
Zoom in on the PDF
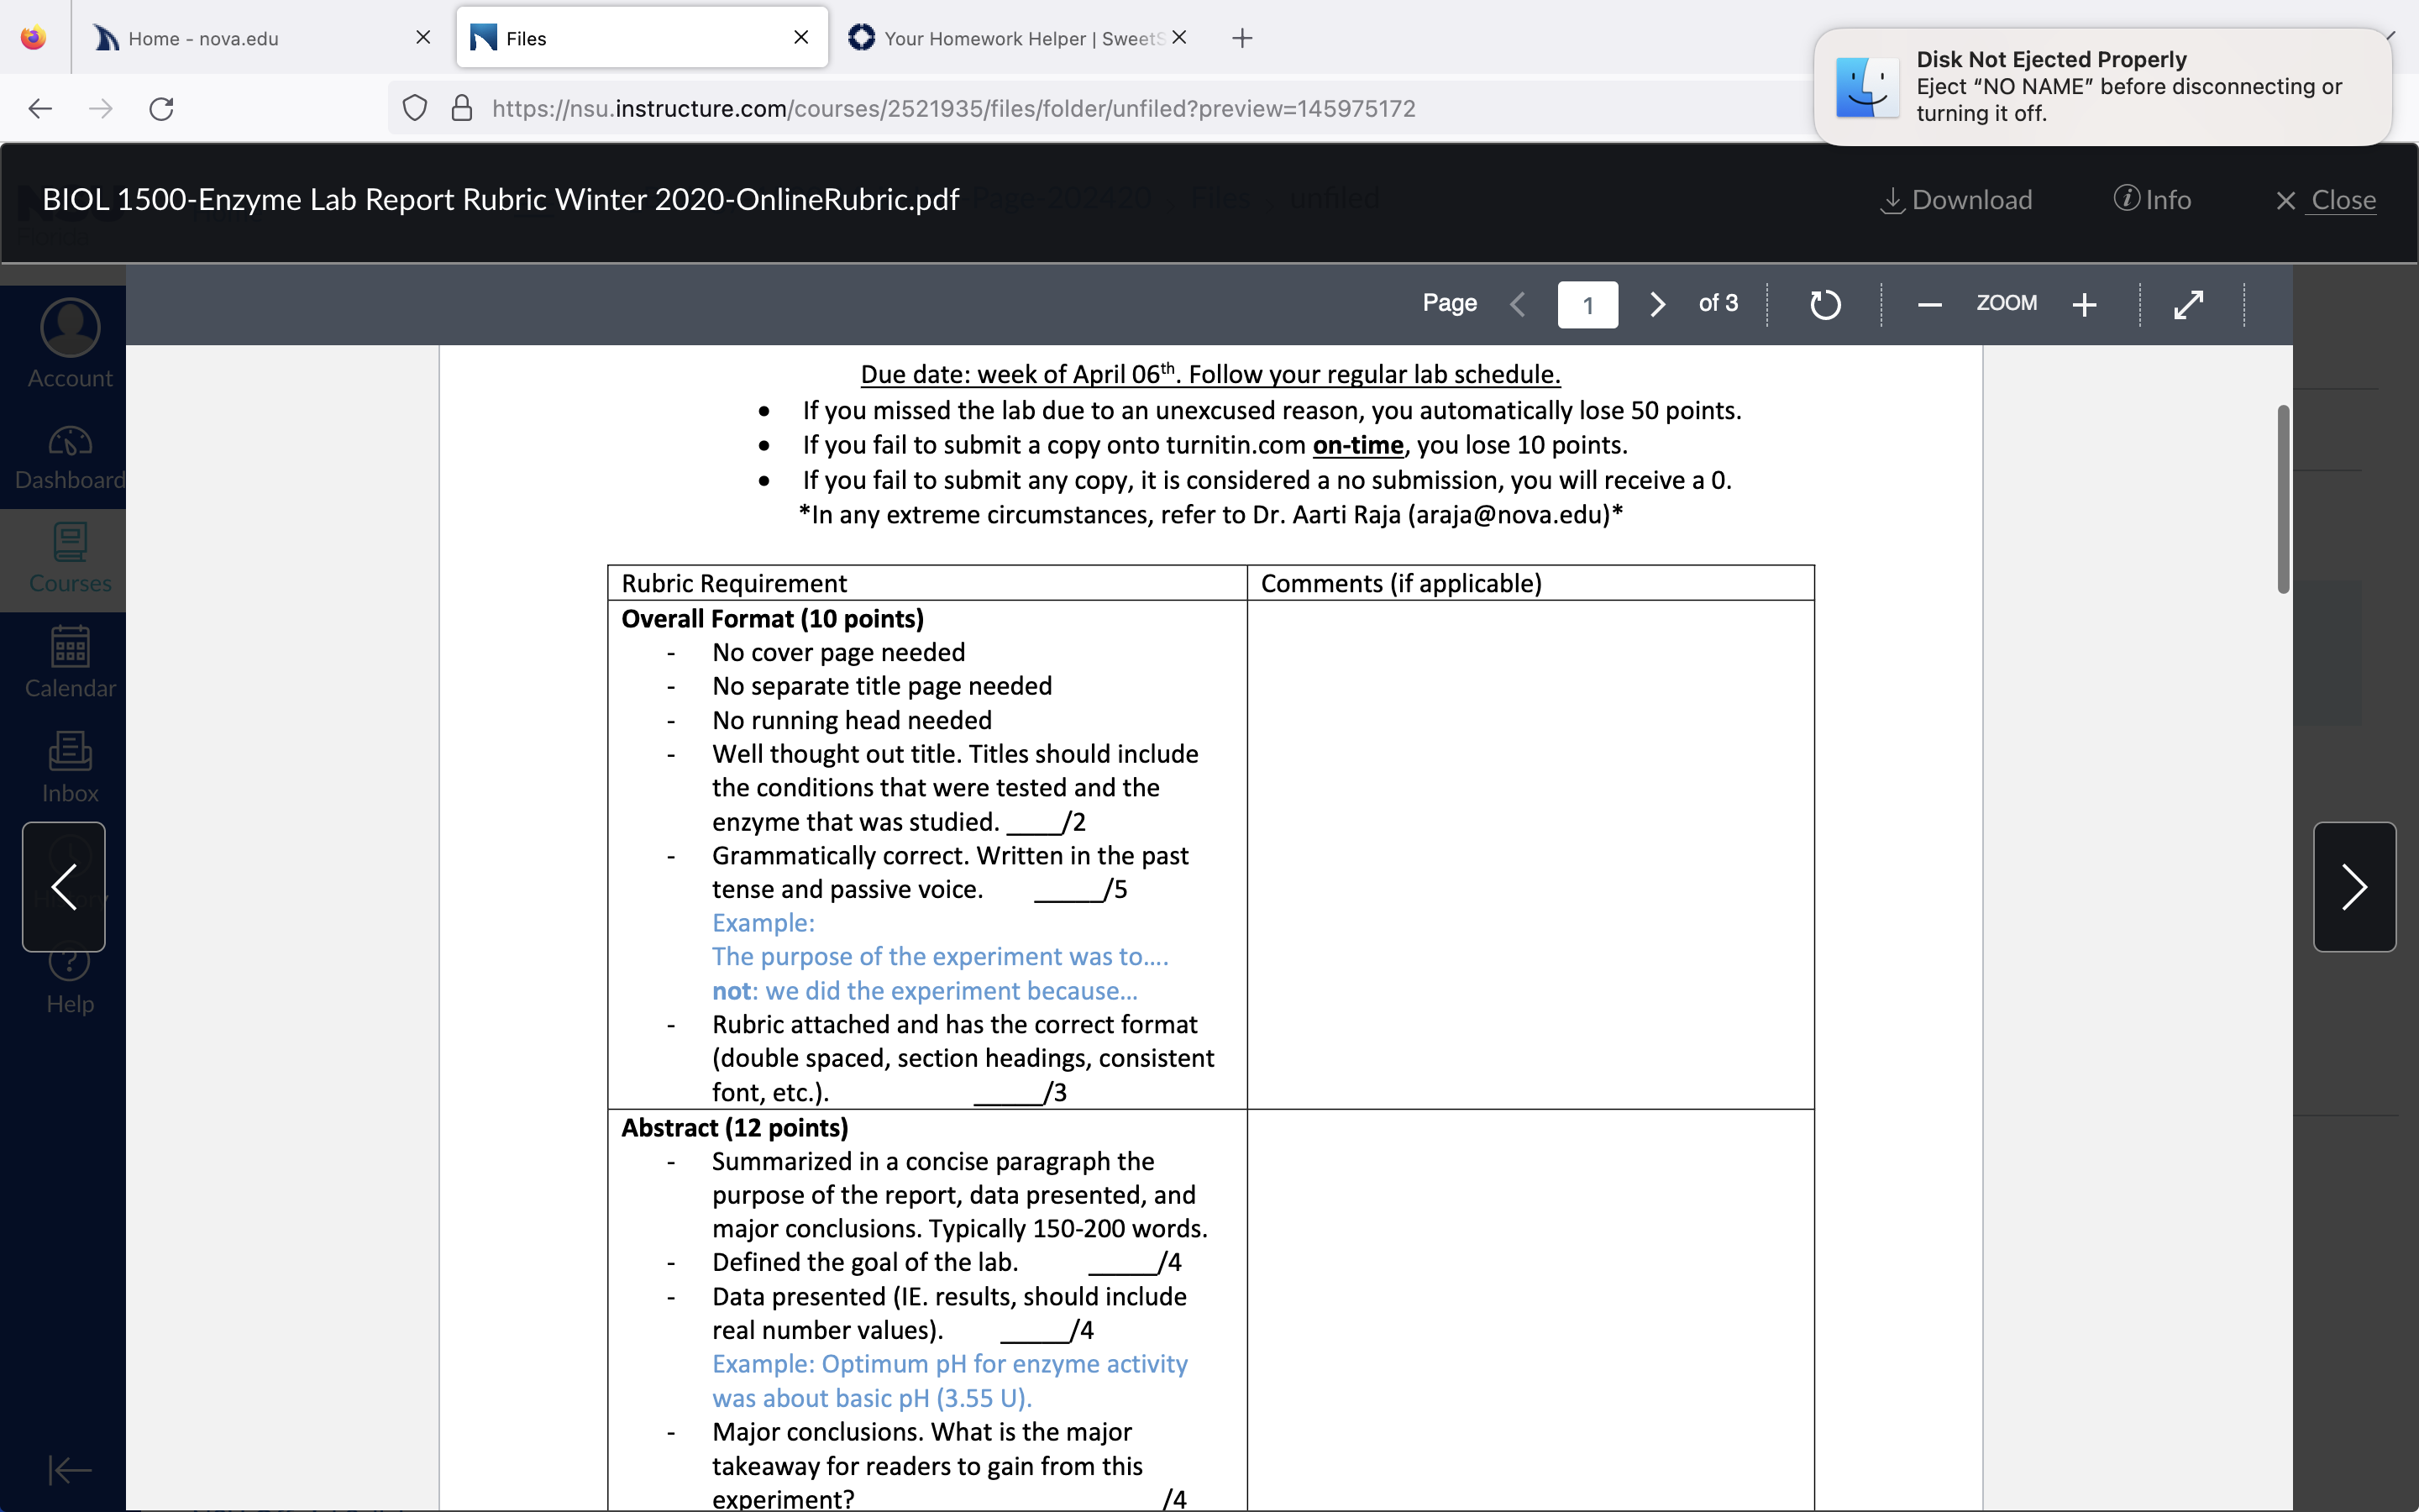[2084, 304]
